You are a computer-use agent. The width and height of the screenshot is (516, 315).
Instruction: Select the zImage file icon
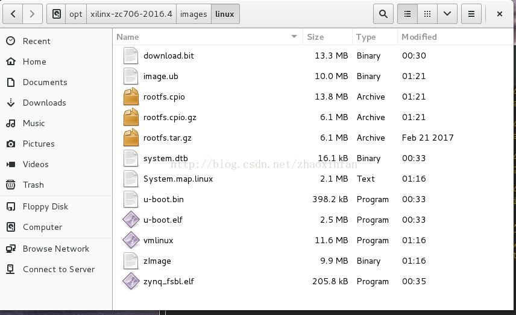[131, 261]
